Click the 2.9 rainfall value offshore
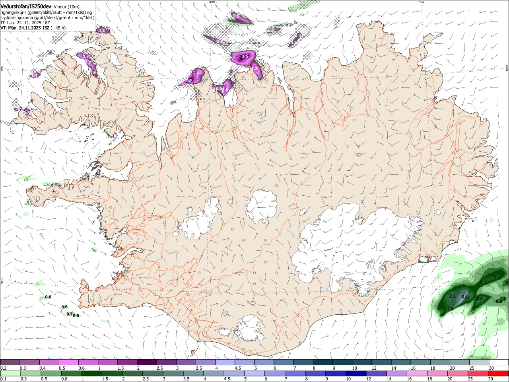This screenshot has height=382, width=509. (450, 309)
